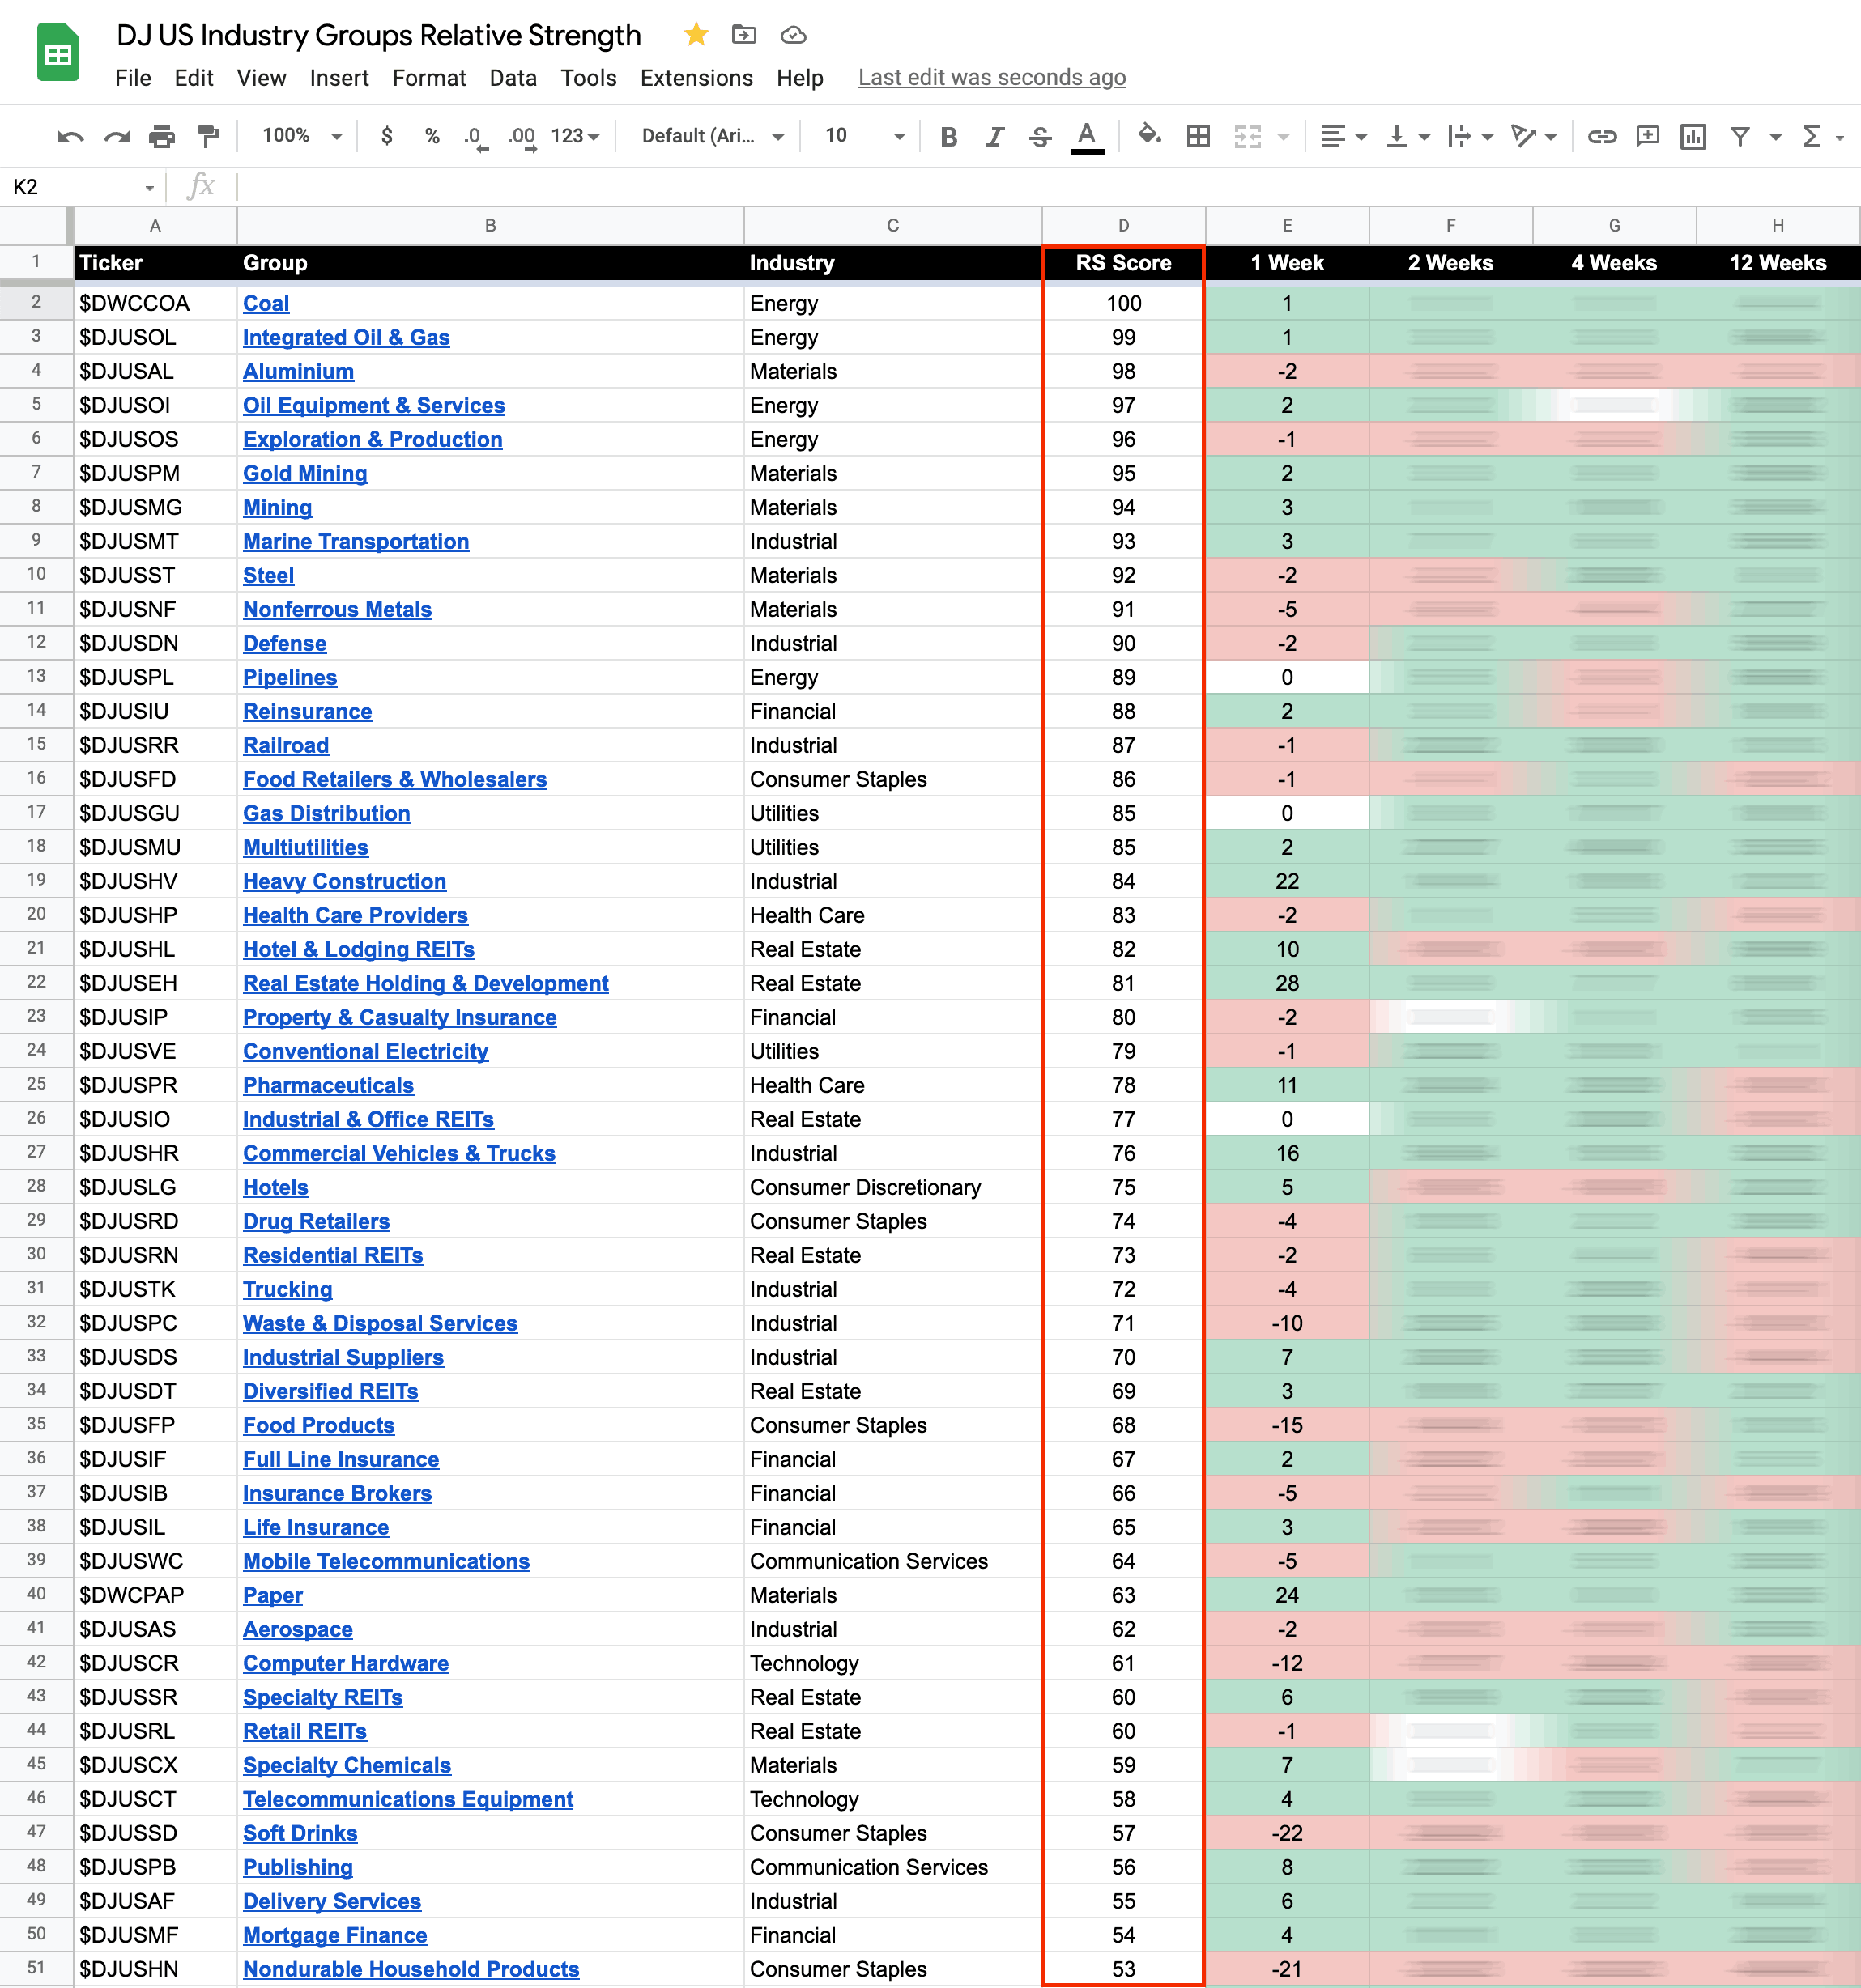
Task: Select the $DJUSHV ticker cell
Action: (x=155, y=881)
